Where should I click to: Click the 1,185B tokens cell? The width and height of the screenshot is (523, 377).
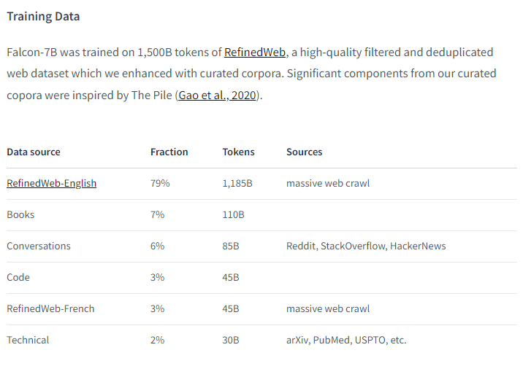click(x=237, y=183)
